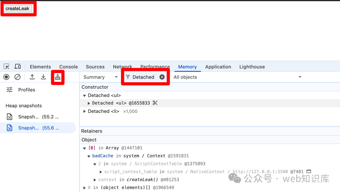The image size is (340, 192).
Task: Clear the Detached filter text
Action: pos(162,77)
